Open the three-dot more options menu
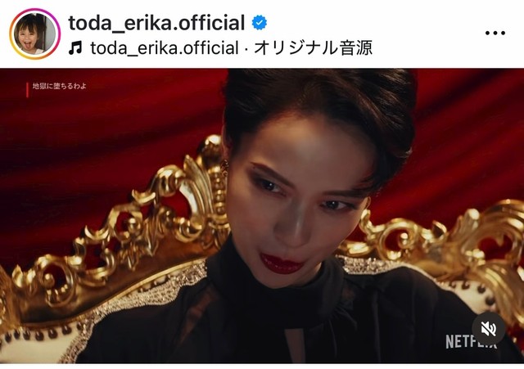524x369 pixels. click(495, 33)
